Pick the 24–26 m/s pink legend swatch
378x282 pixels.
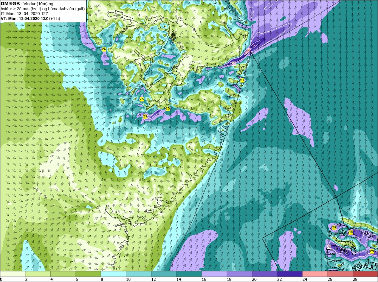(315, 274)
